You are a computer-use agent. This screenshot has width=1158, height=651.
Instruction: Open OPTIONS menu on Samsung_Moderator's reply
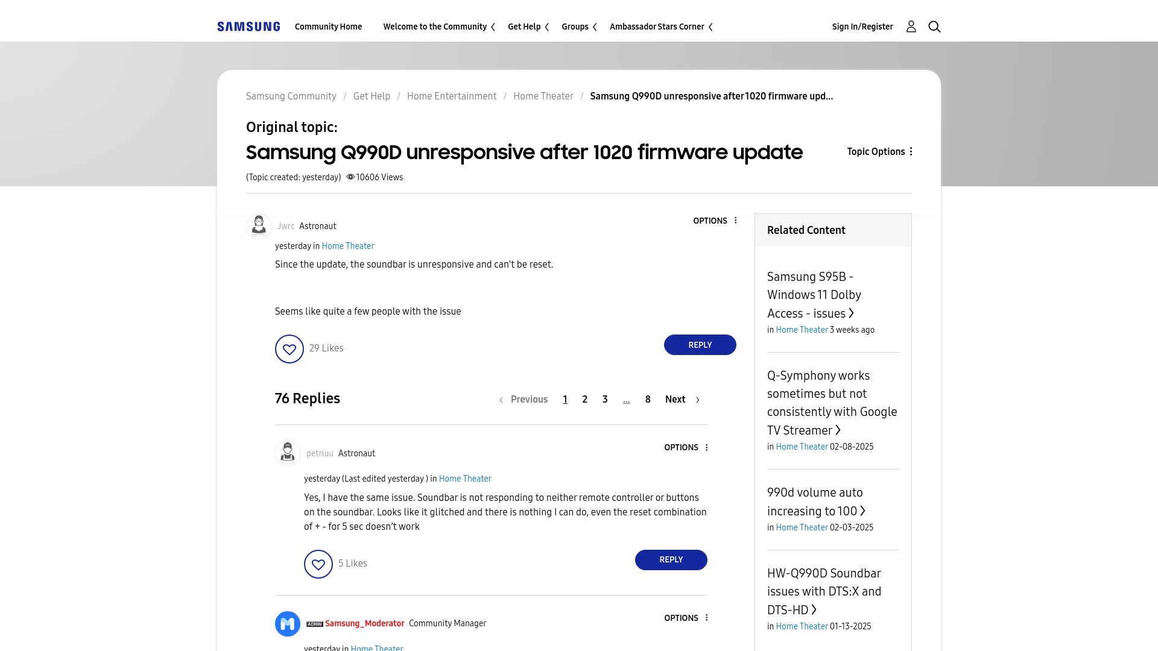pos(687,618)
